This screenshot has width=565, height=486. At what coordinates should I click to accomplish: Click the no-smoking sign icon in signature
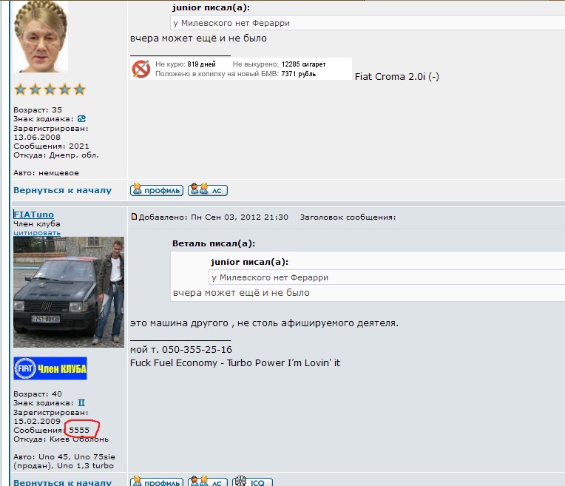coord(141,69)
